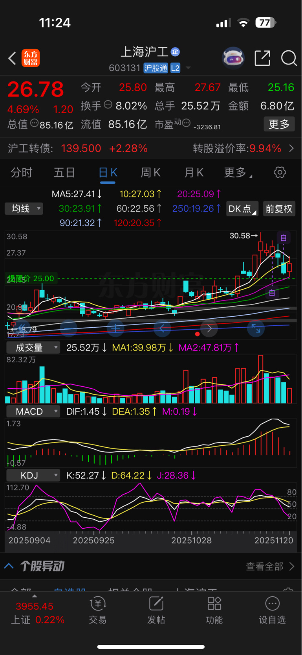Viewport: 302px width, 655px height.
Task: Tap the Wi-Fi status icon
Action: click(x=243, y=23)
